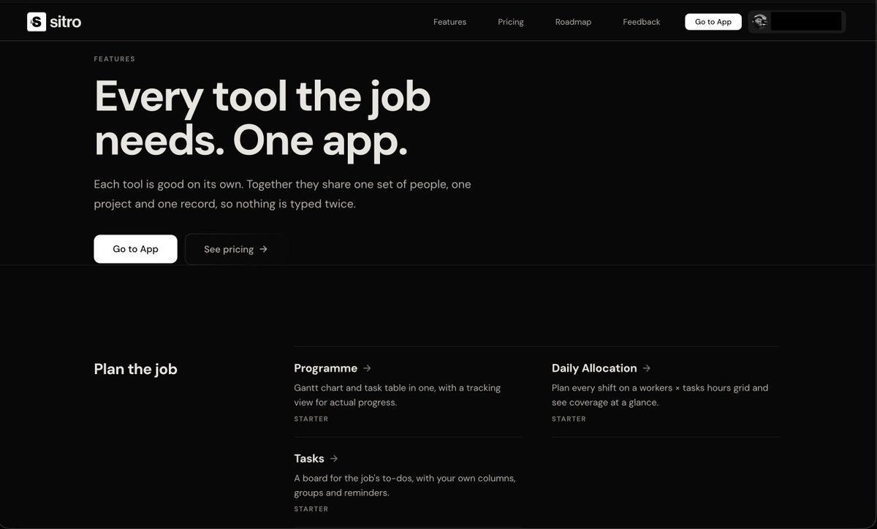
Task: Click the header Go to App button
Action: (x=713, y=22)
